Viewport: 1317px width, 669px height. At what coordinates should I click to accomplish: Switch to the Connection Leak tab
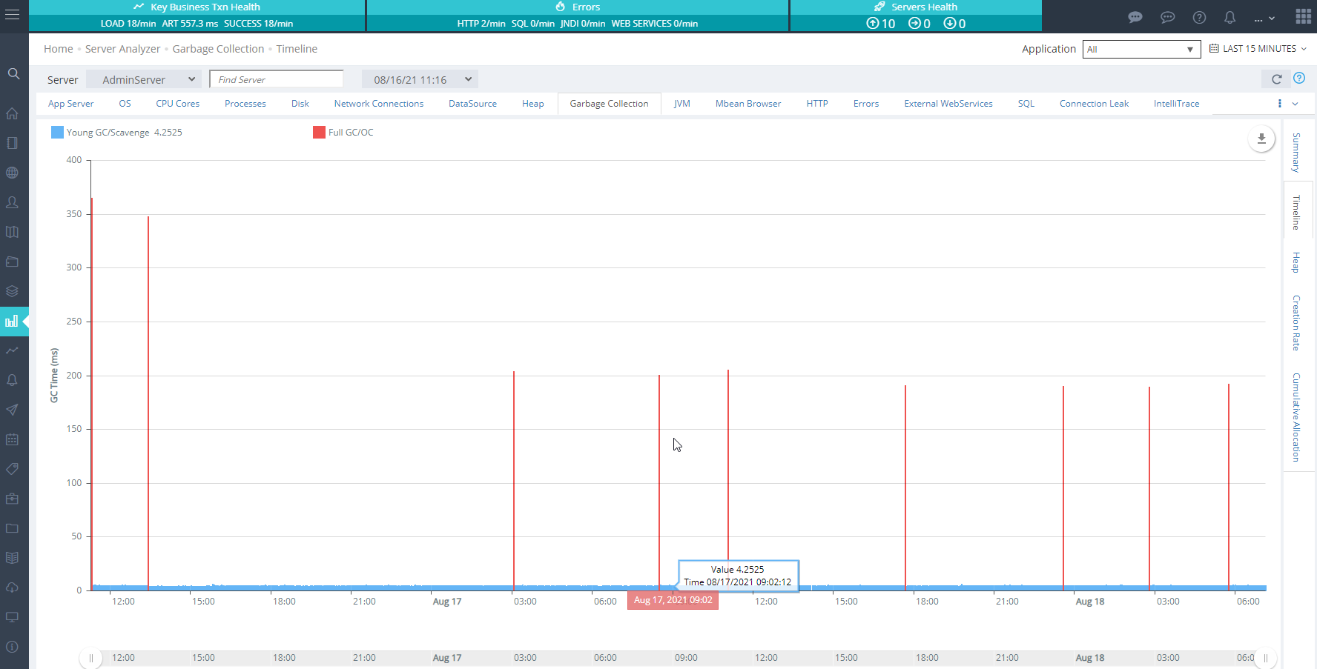point(1094,104)
